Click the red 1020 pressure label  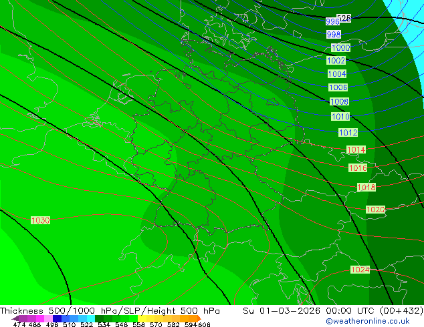click(375, 210)
